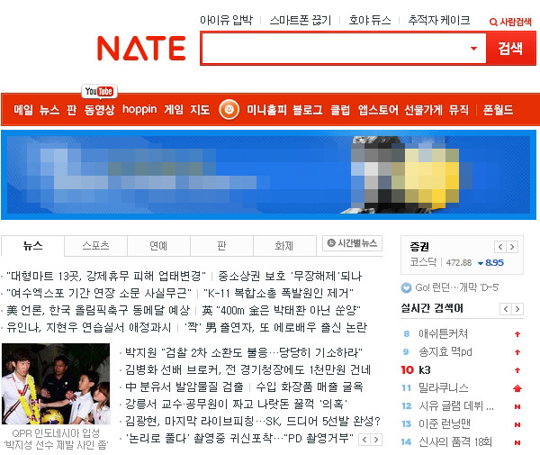Open trending keyword 신사의 품격 18회
Image resolution: width=540 pixels, height=455 pixels.
point(454,441)
